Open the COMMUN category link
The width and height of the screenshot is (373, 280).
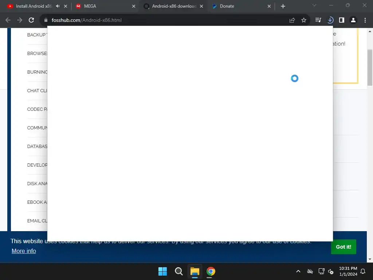click(37, 128)
